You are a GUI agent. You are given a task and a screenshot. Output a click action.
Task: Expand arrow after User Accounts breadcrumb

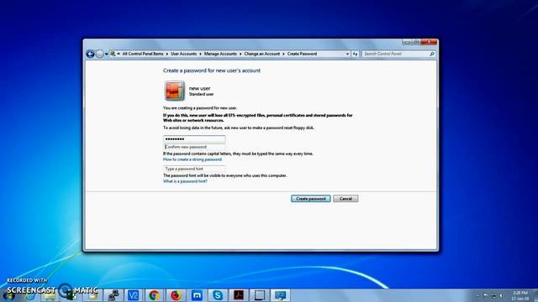[200, 54]
